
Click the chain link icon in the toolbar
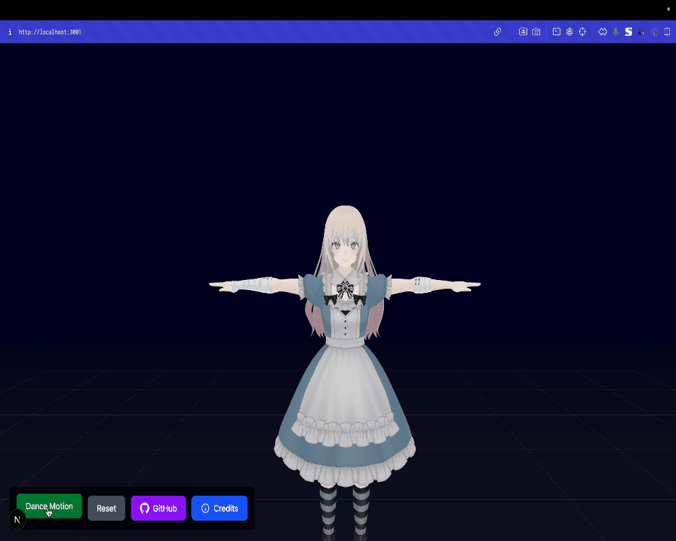coord(498,31)
